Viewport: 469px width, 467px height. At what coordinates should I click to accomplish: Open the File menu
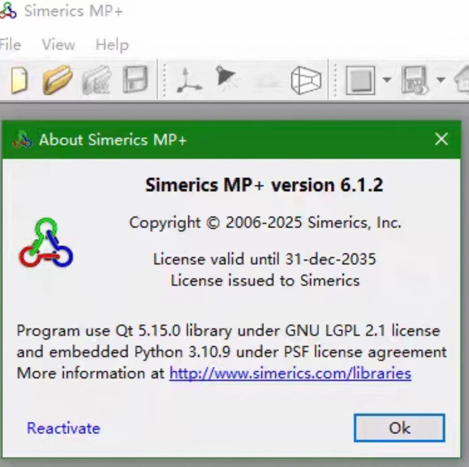tap(11, 45)
